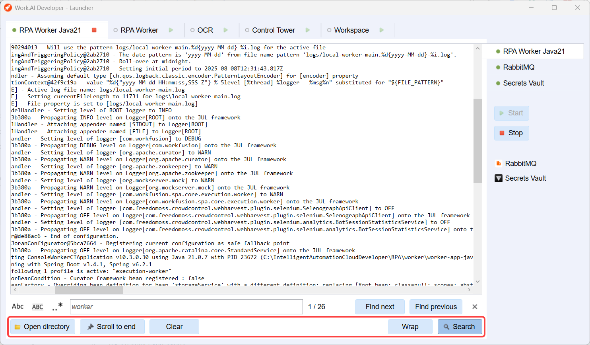
Task: Open the Secrets Vault link with black icon
Action: (520, 178)
